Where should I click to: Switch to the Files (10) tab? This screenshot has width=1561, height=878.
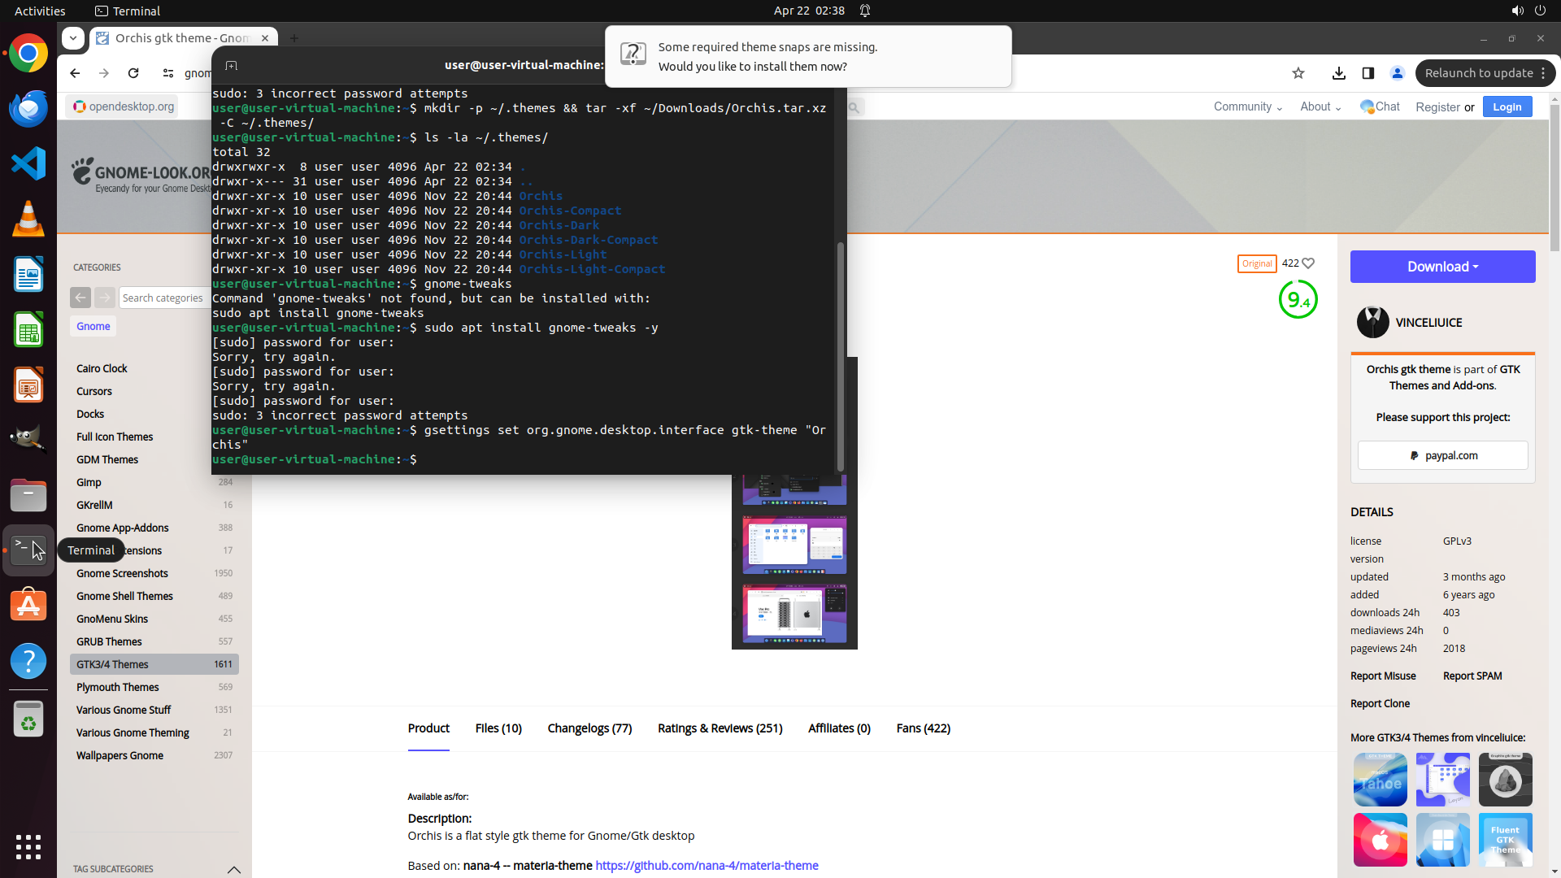(x=498, y=728)
